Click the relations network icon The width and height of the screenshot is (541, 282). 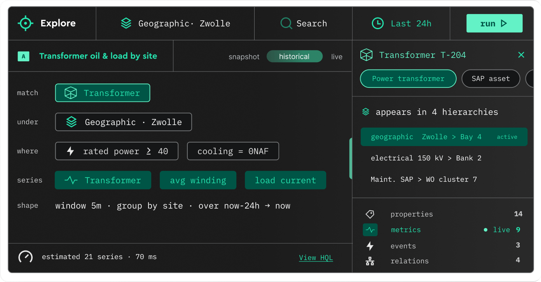tap(370, 261)
